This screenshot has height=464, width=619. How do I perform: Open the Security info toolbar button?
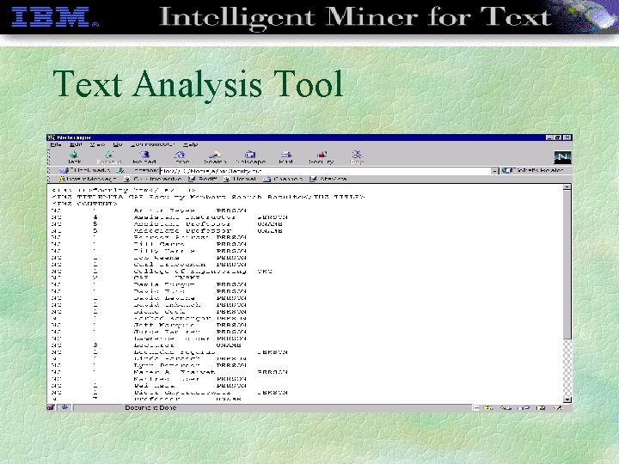pyautogui.click(x=322, y=157)
